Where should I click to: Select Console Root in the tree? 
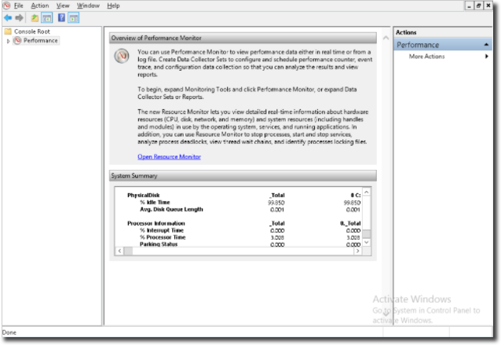pos(32,31)
